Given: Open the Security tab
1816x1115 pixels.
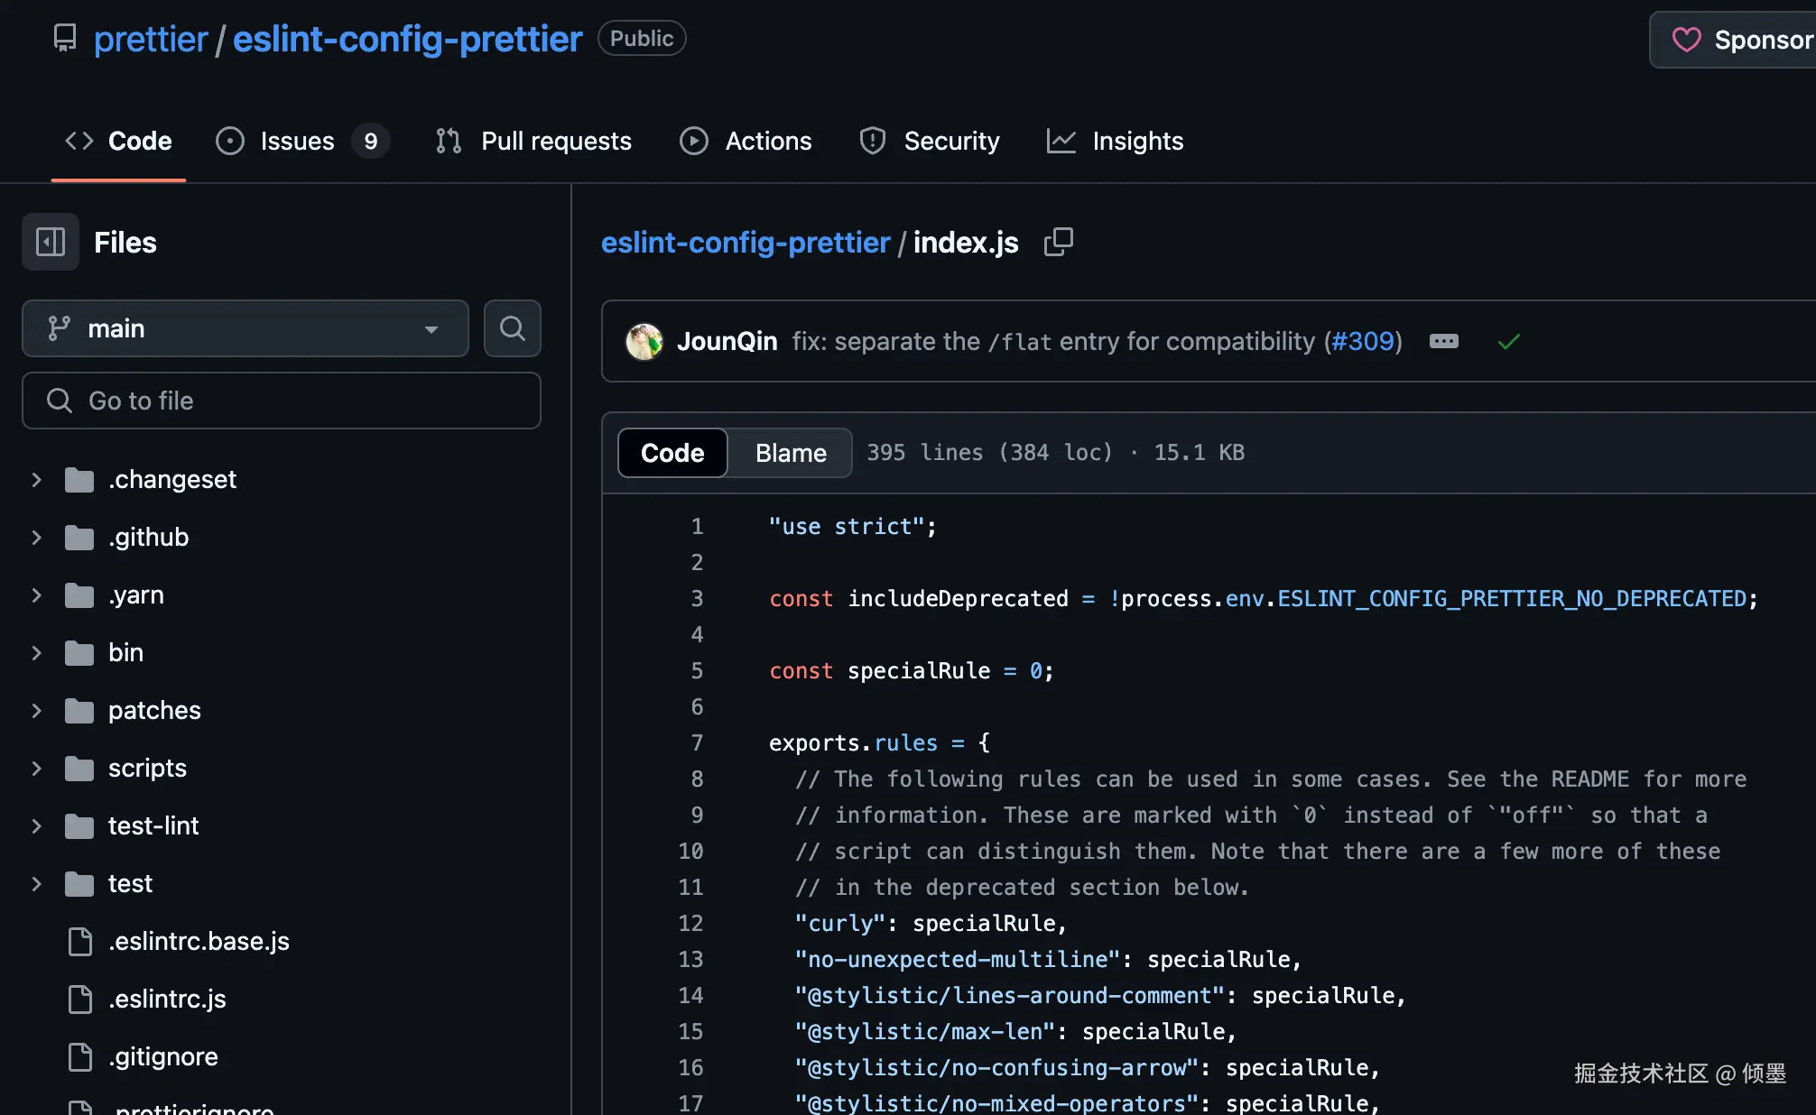Looking at the screenshot, I should pyautogui.click(x=930, y=141).
